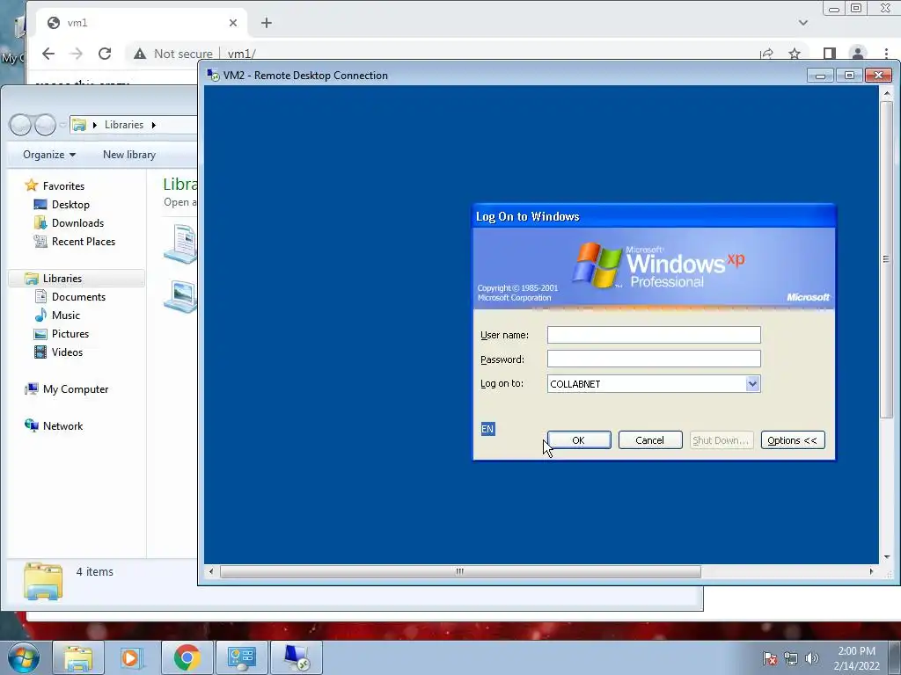Open the Pictures library in the sidebar

70,333
